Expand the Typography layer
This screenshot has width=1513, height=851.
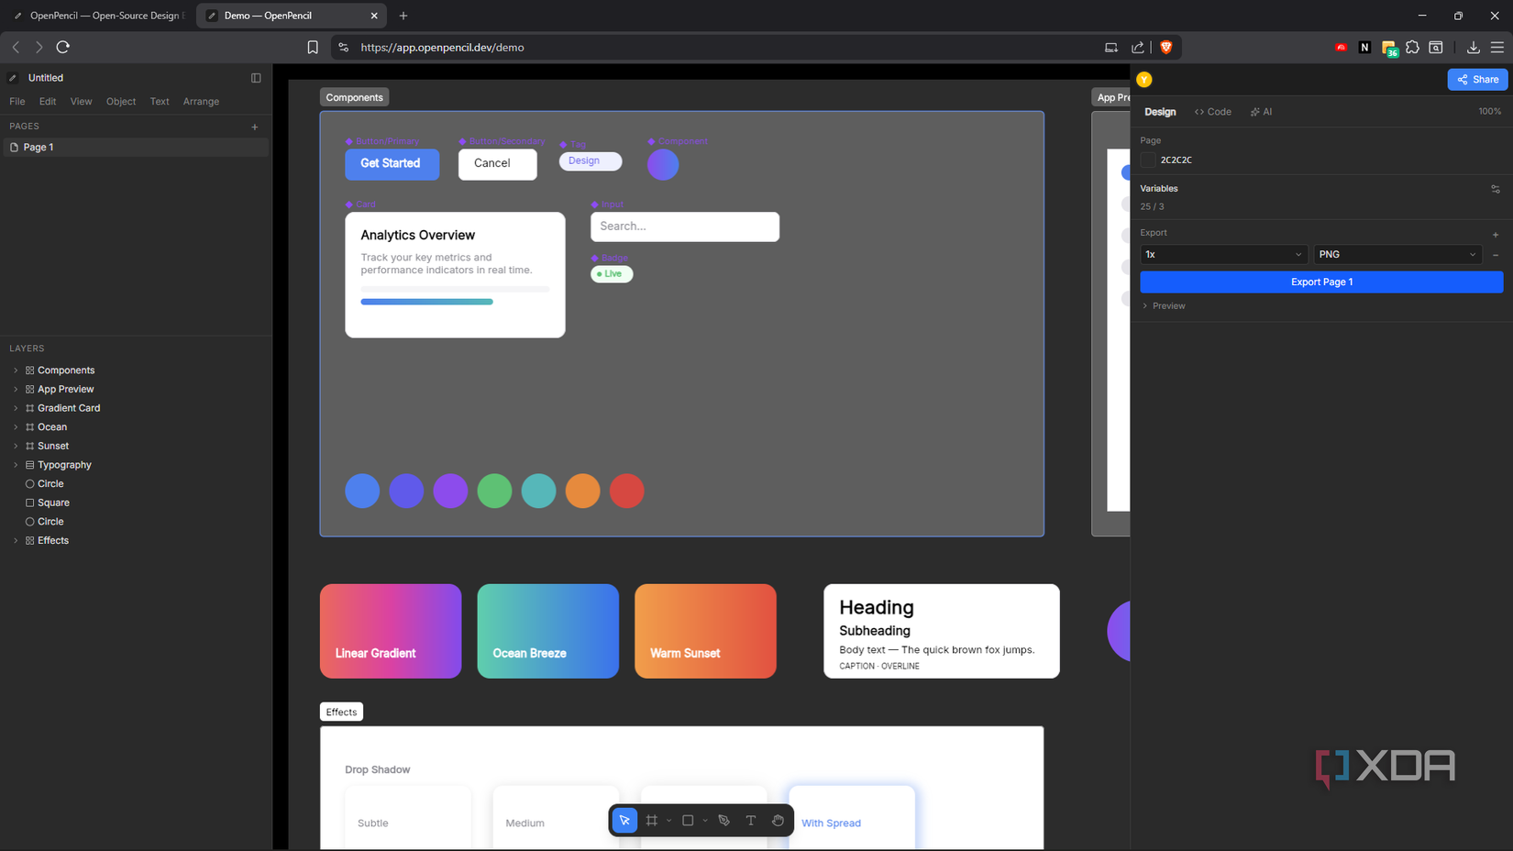pos(16,465)
